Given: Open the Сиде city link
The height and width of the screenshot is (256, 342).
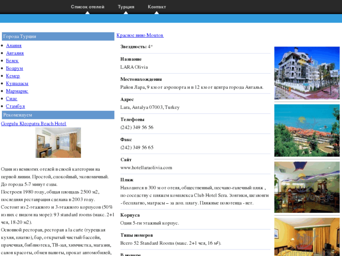Looking at the screenshot, I should 11,99.
